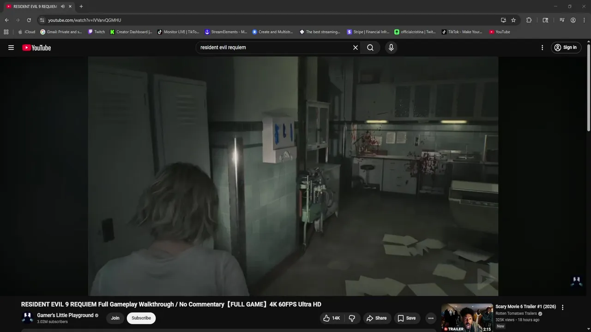Go back in browser history
The width and height of the screenshot is (591, 332).
(x=6, y=20)
